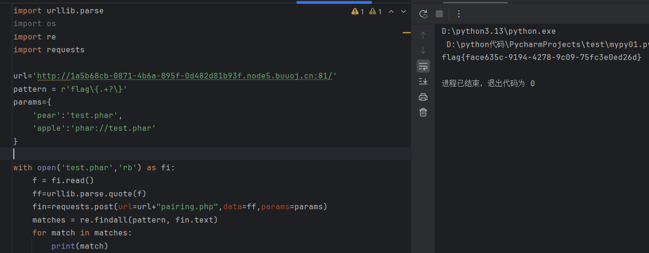Clear all console output
This screenshot has width=649, height=253.
pos(423,112)
